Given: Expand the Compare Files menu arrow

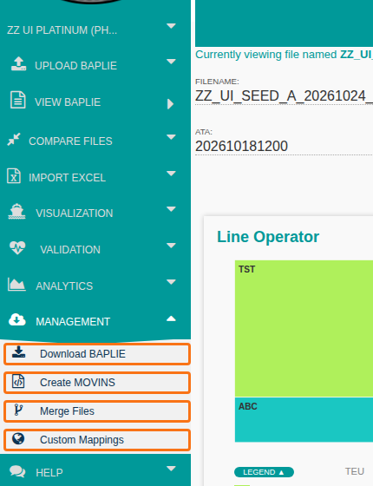Looking at the screenshot, I should [x=171, y=137].
